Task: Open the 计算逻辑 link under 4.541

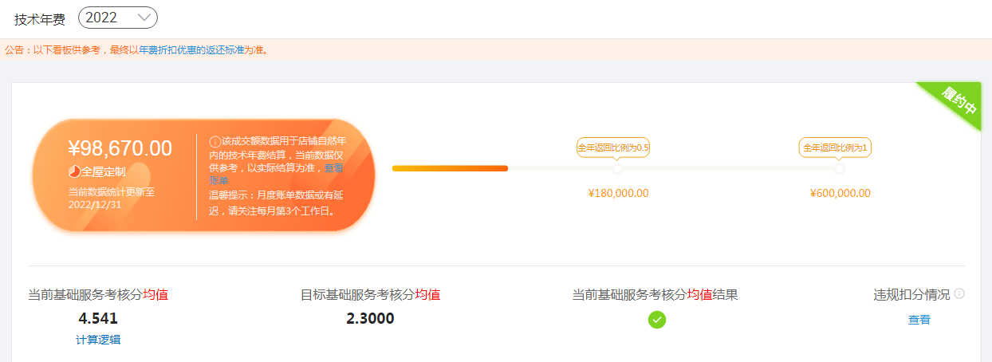Action: pos(98,340)
